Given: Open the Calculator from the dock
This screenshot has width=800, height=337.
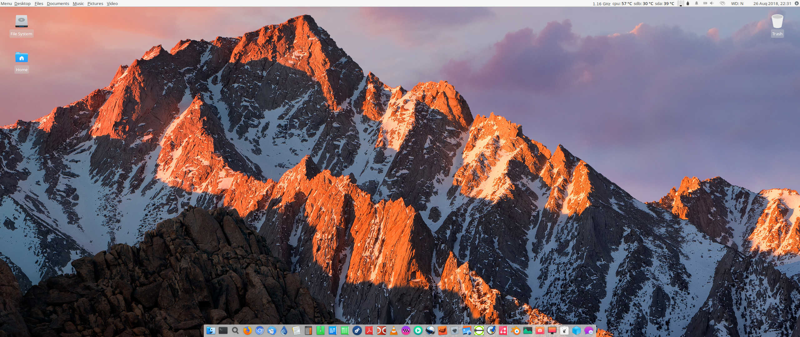Looking at the screenshot, I should coord(308,330).
